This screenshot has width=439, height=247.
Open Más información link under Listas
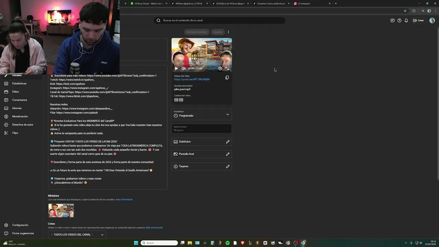click(x=154, y=228)
